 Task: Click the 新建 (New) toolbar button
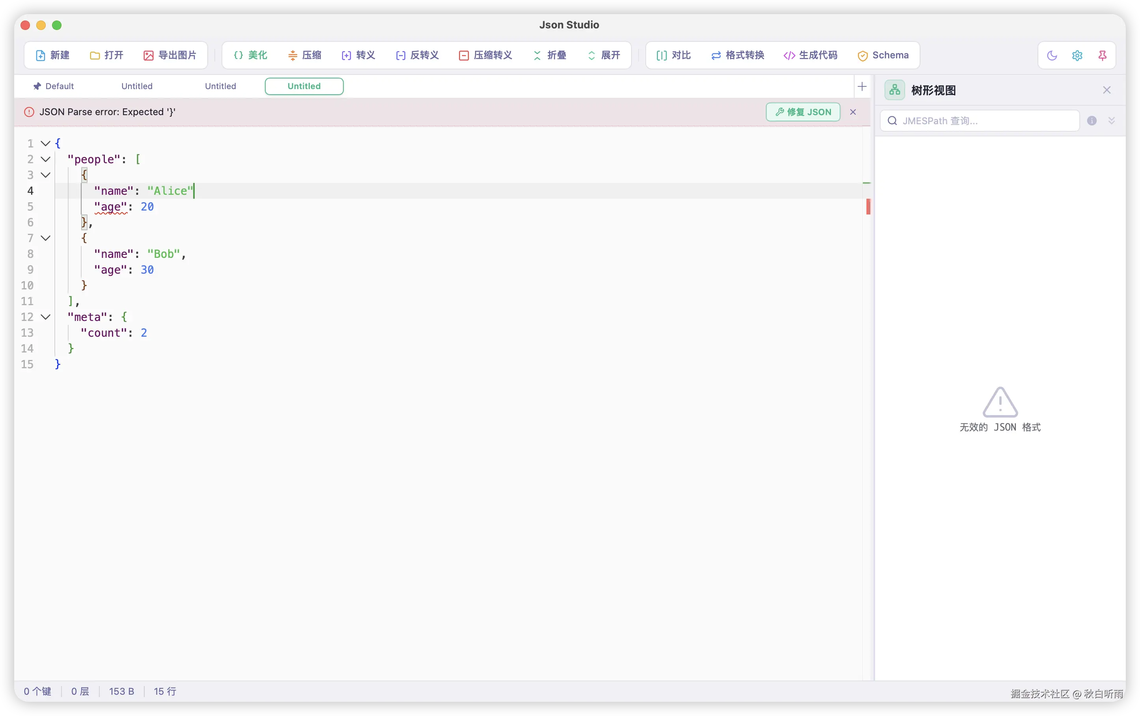click(x=52, y=56)
